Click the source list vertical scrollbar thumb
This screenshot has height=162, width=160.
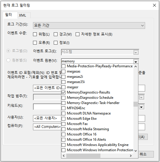135,104
